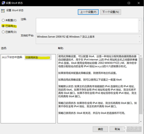Screen dimensions: 144x134
Task: Cancel with the 取消 button
Action: pos(117,129)
